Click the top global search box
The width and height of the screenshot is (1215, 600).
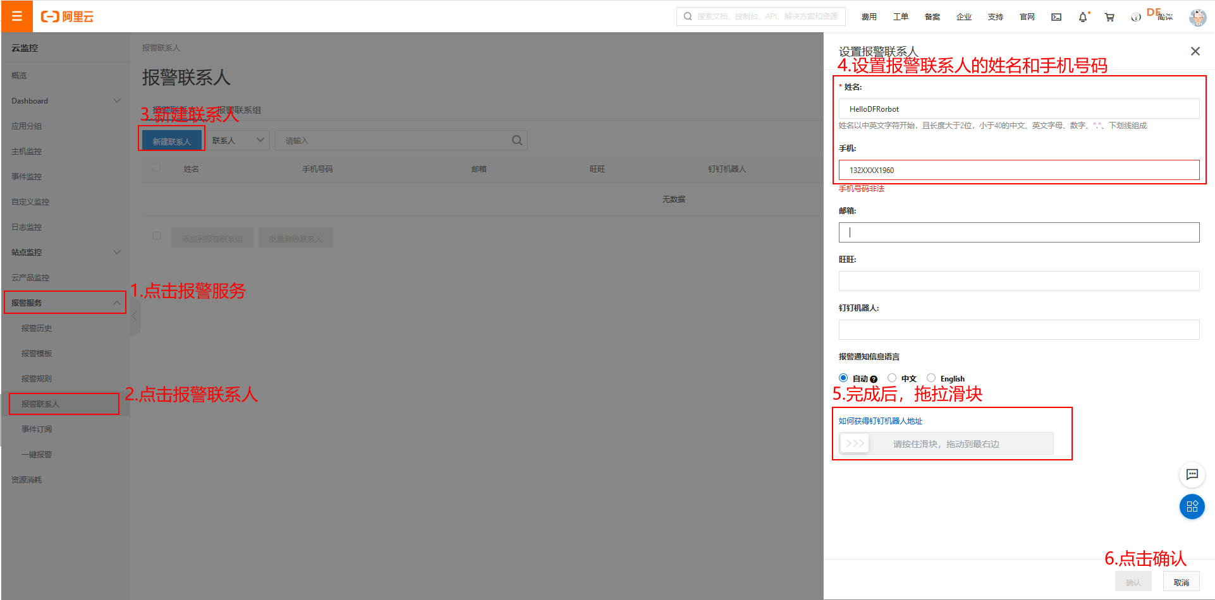(760, 16)
